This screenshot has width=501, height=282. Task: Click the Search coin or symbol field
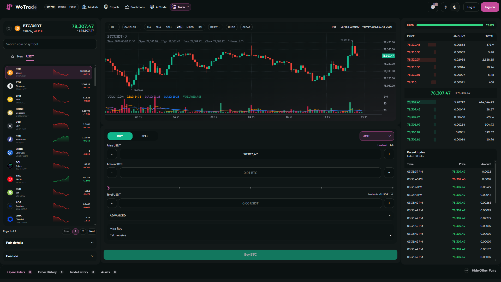50,44
